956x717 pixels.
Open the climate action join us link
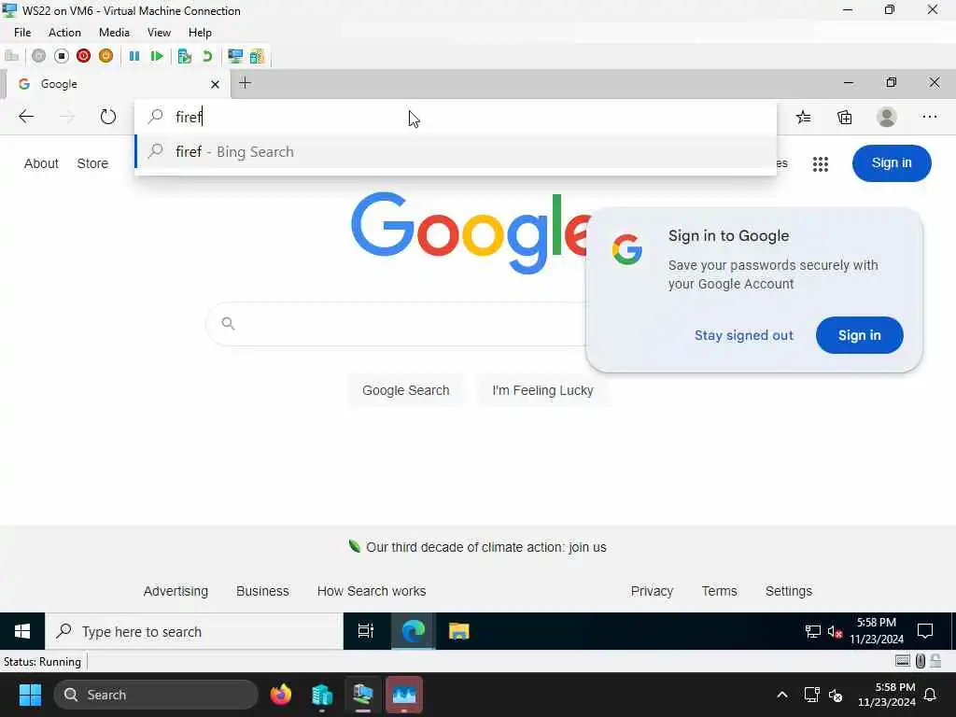coord(485,547)
